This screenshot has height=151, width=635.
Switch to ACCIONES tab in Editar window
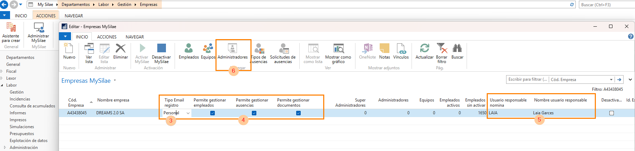tap(107, 37)
